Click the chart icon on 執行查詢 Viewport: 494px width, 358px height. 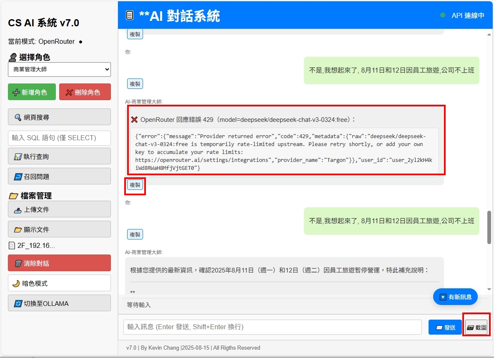18,156
